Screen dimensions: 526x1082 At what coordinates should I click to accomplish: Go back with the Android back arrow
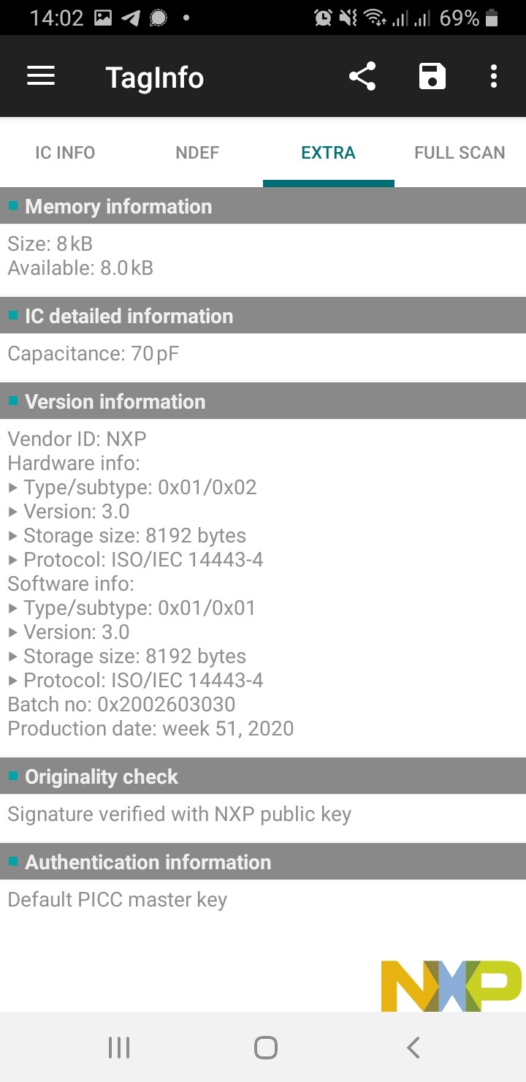click(413, 1048)
